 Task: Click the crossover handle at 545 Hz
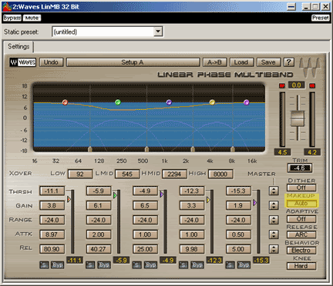[146, 149]
